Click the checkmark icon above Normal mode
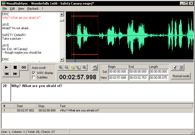Image resolution: width=195 pixels, height=135 pixels. pos(175,67)
